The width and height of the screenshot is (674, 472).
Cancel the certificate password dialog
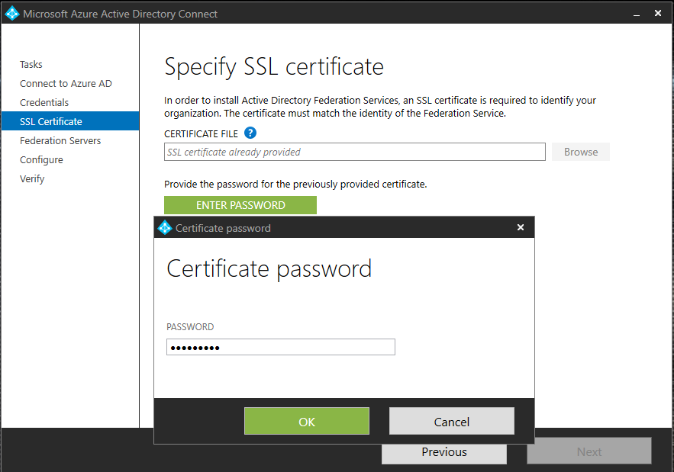point(451,422)
